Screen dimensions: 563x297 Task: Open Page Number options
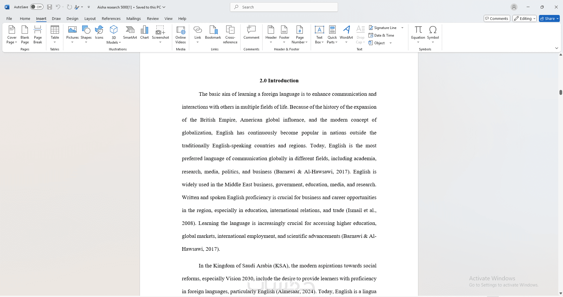pos(300,35)
